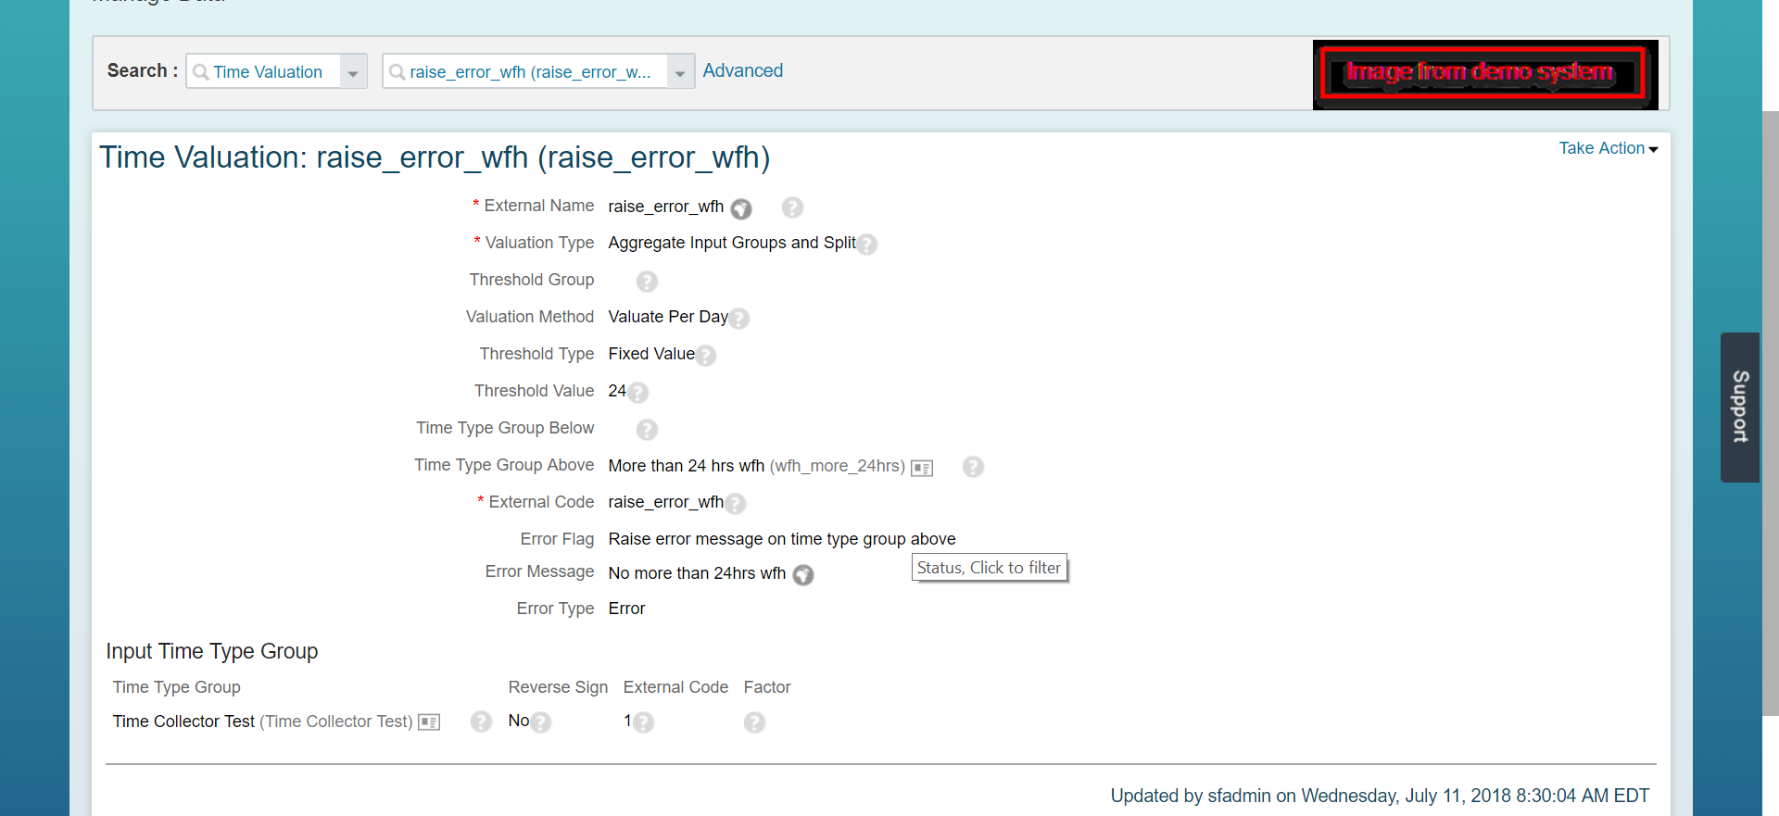Click help icon under Factor column
Screen dimensions: 1779x816
(x=755, y=722)
